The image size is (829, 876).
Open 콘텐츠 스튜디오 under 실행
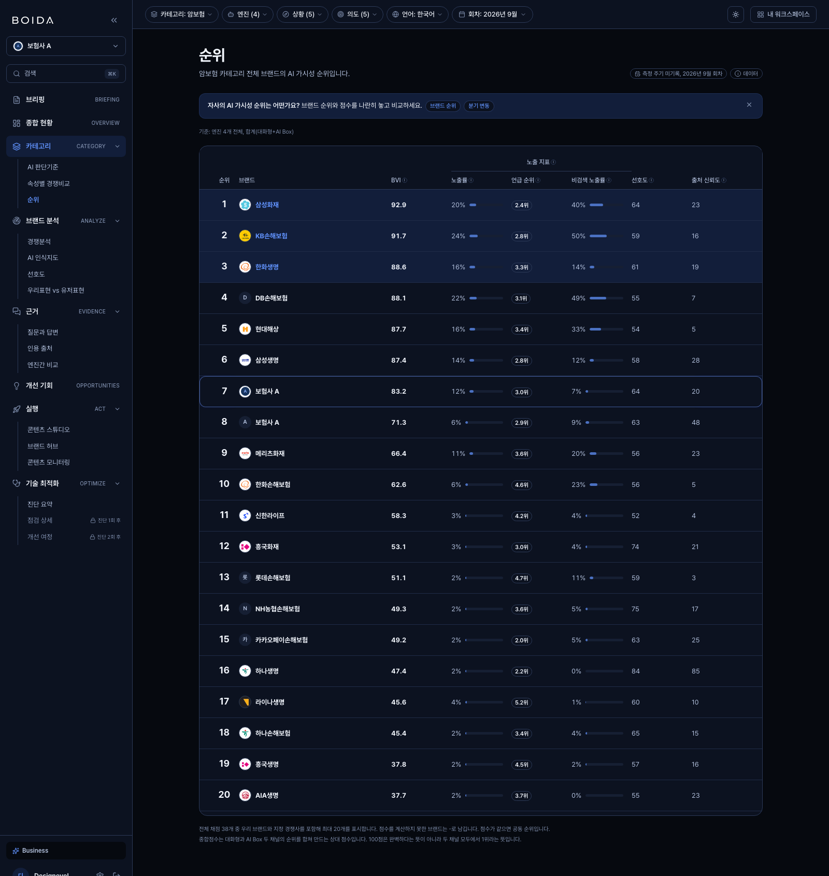pos(49,429)
